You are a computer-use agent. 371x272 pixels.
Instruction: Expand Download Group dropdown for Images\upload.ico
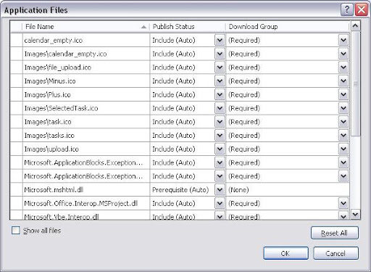click(x=343, y=149)
